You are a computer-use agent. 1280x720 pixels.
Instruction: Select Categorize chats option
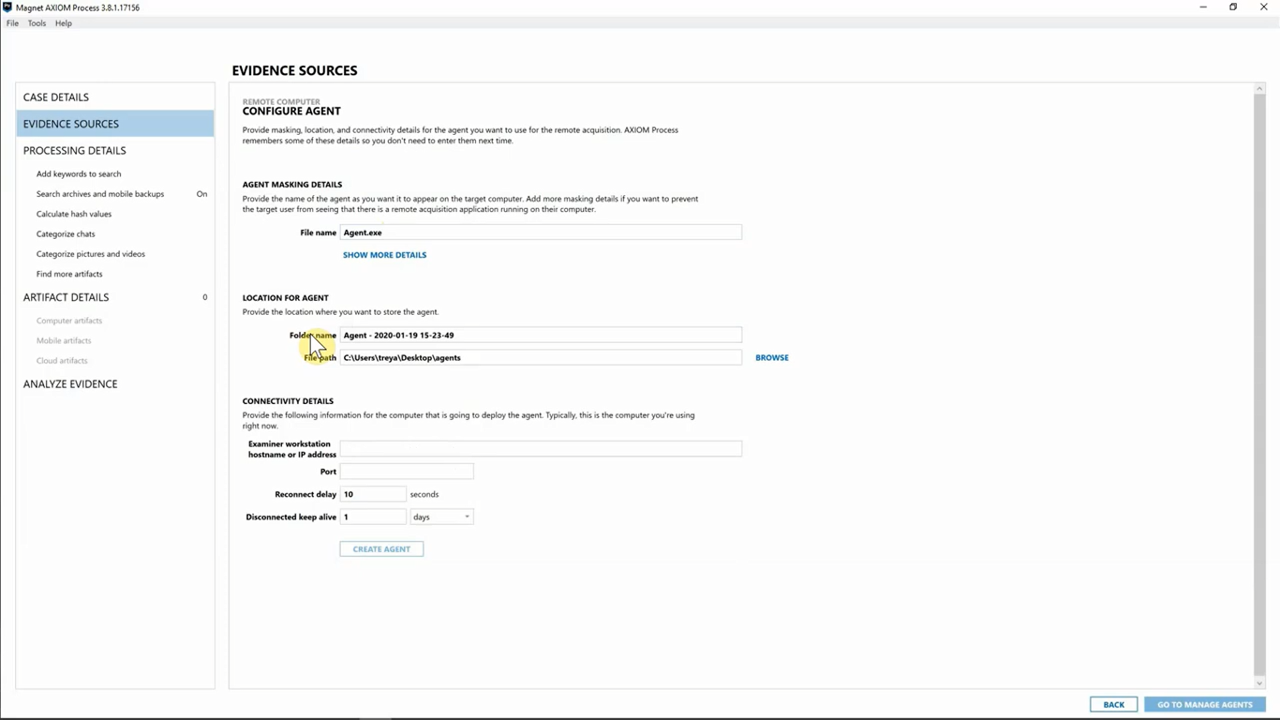coord(65,233)
